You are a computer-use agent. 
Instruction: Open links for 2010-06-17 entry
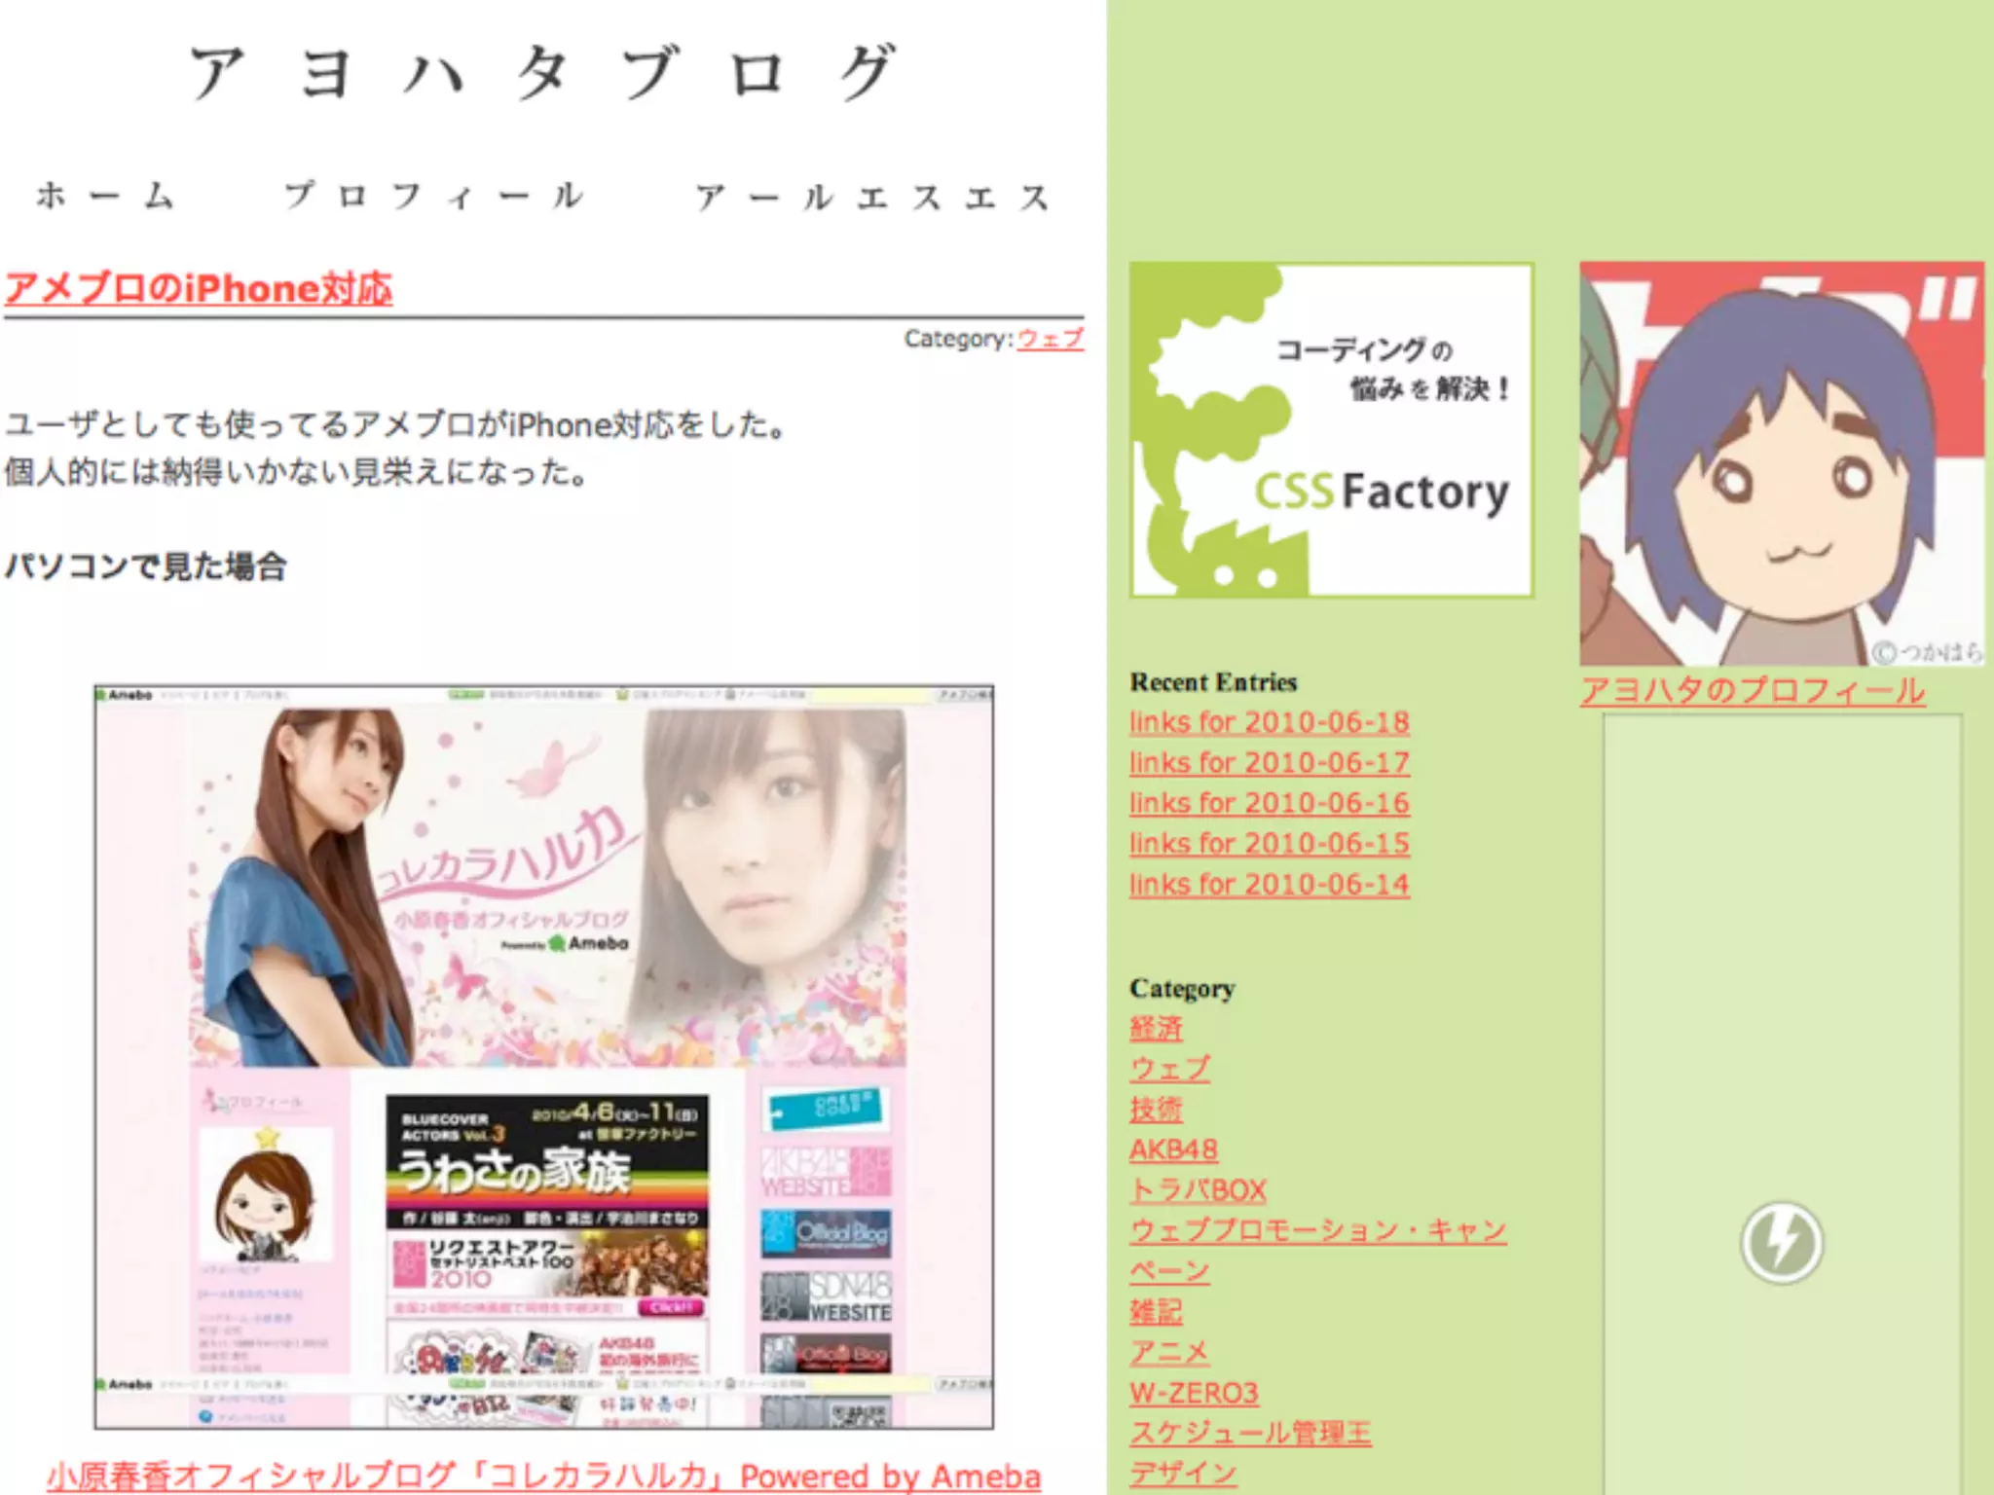(x=1270, y=763)
